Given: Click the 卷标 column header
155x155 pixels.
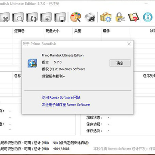Looking at the screenshot, I should click(18, 76).
